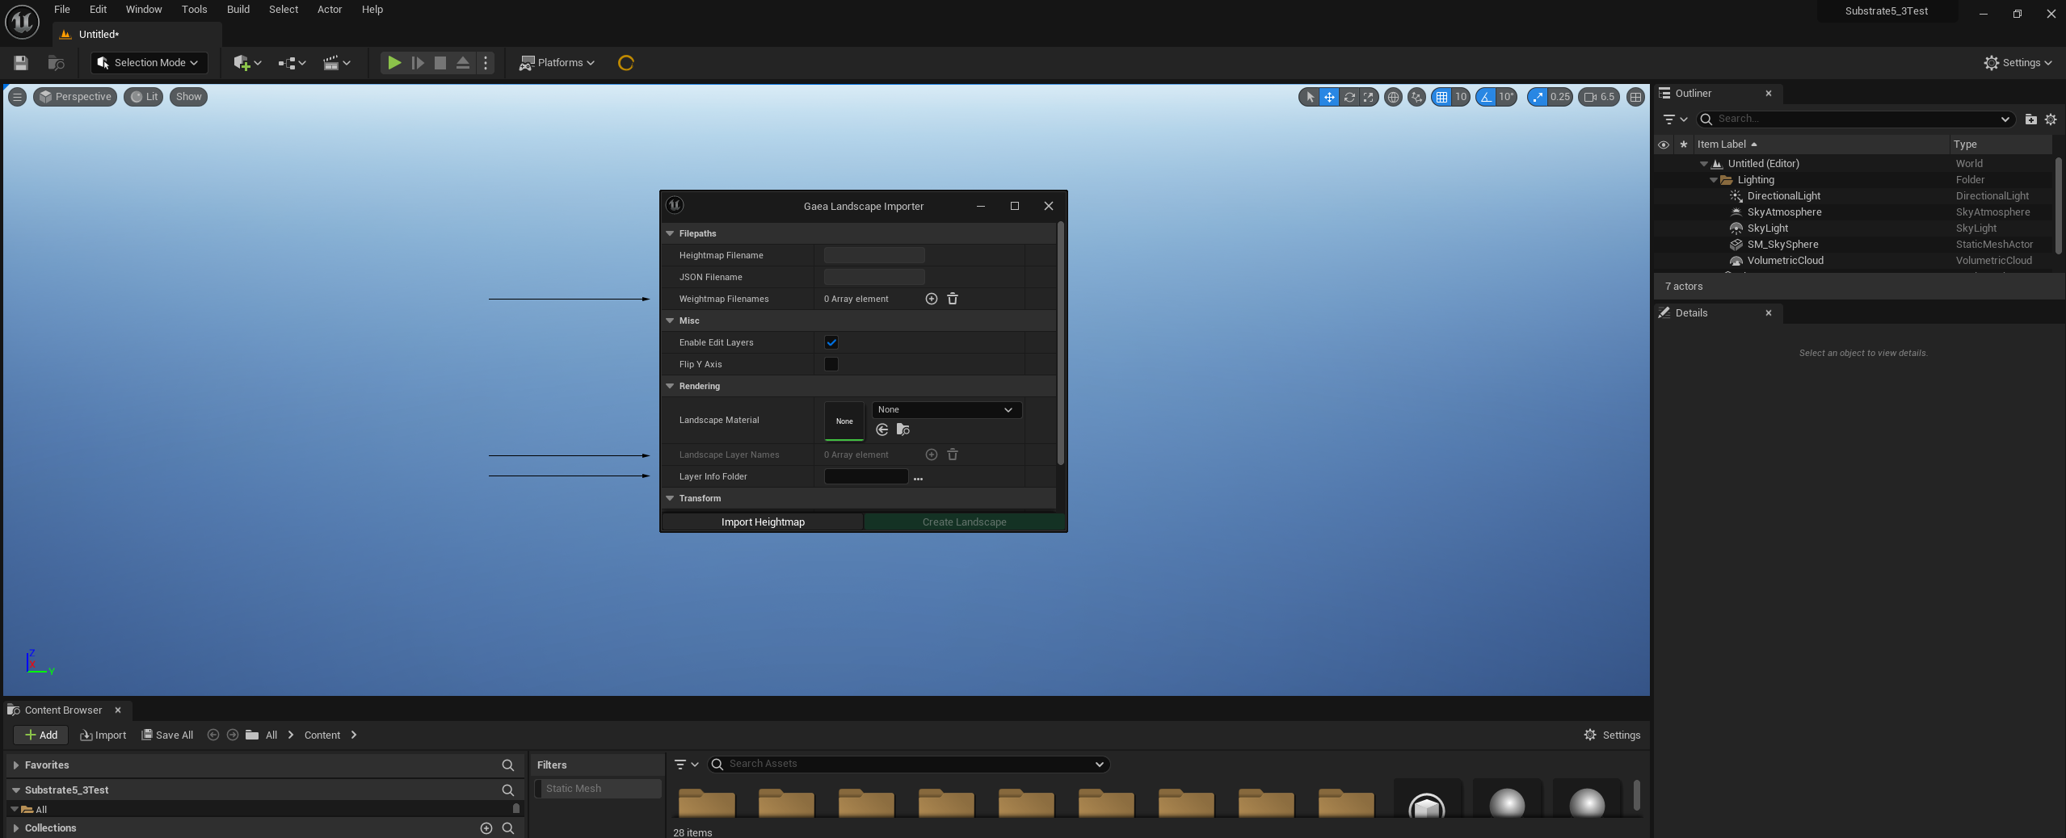Open the Build menu

pyautogui.click(x=238, y=10)
